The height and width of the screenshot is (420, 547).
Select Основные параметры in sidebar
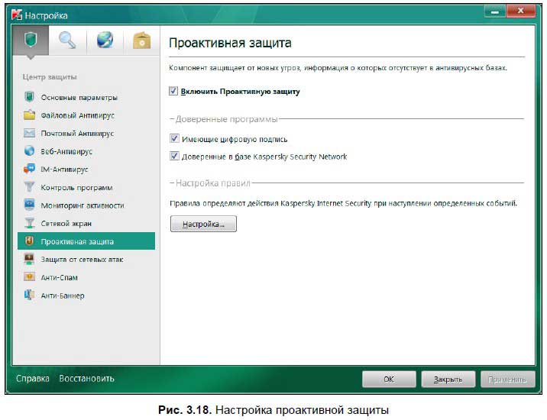pyautogui.click(x=86, y=97)
